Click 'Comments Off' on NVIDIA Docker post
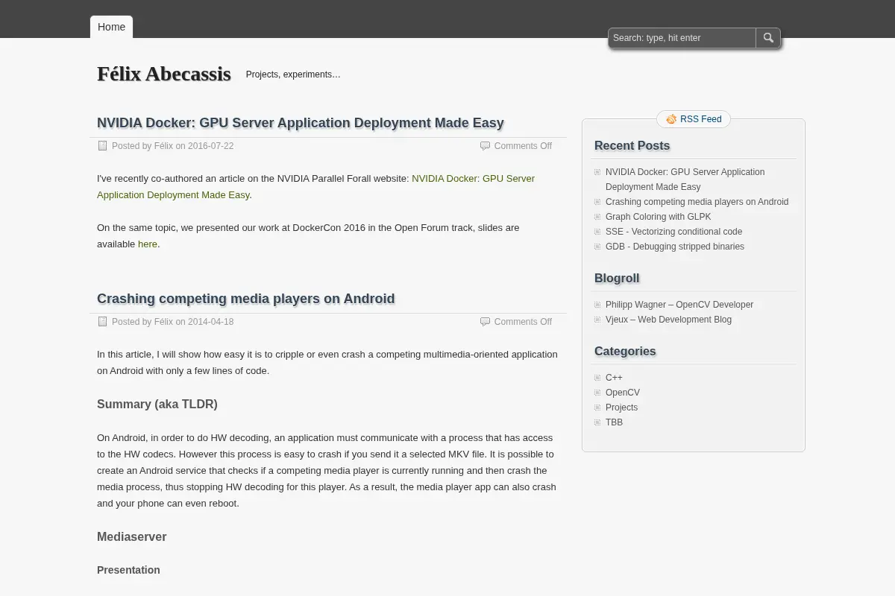This screenshot has width=895, height=596. 523,146
